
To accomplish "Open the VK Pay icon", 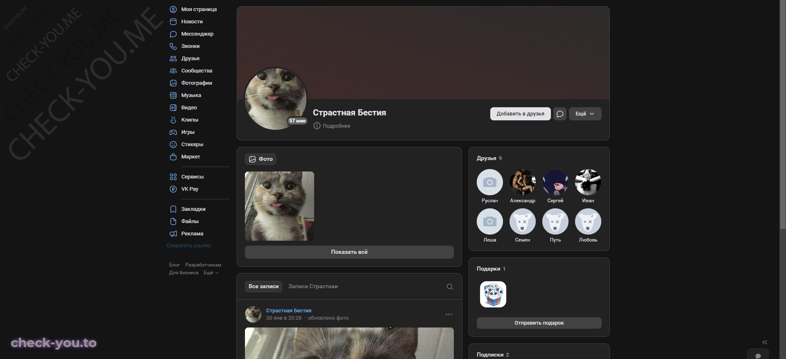I will [173, 189].
